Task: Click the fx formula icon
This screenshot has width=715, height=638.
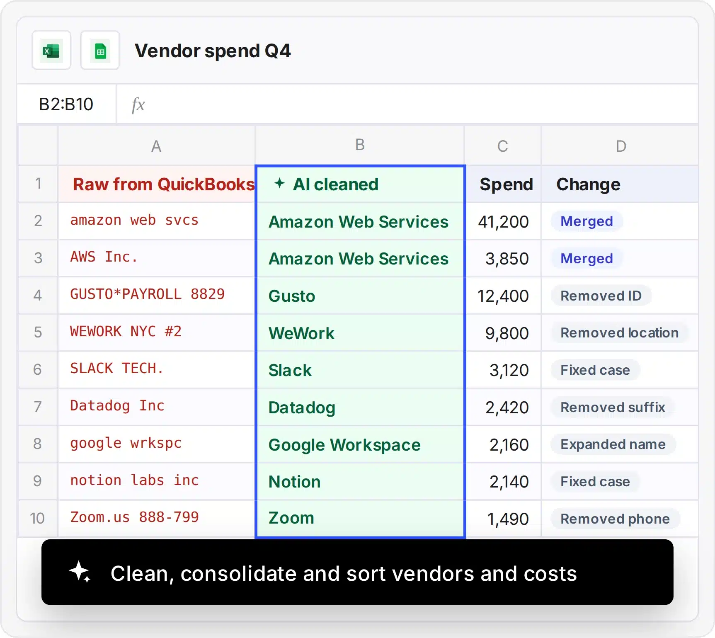Action: coord(138,104)
